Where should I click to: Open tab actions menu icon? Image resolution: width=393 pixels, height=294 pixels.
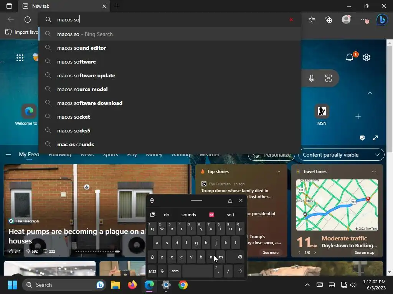[9, 6]
